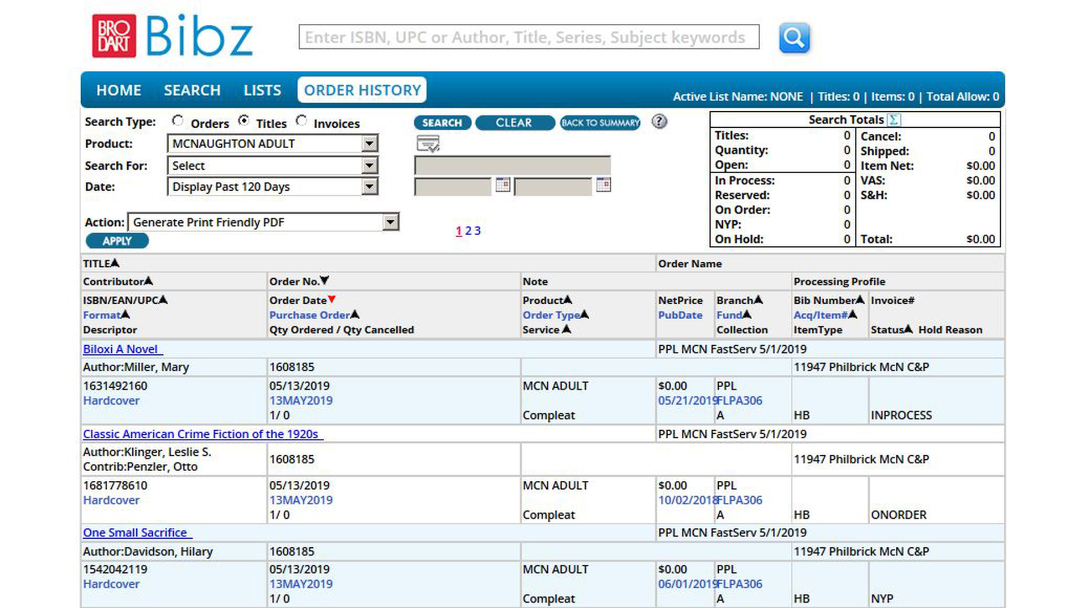This screenshot has height=608, width=1090.
Task: Go to results page 1
Action: [x=458, y=231]
